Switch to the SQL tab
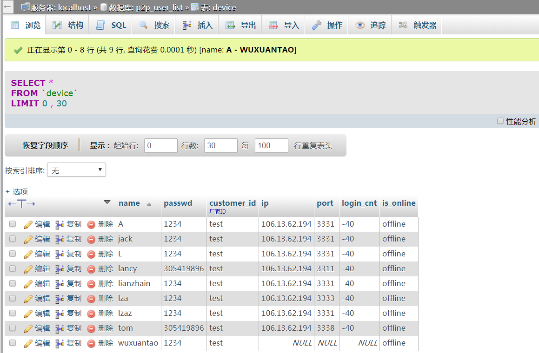 [x=111, y=25]
